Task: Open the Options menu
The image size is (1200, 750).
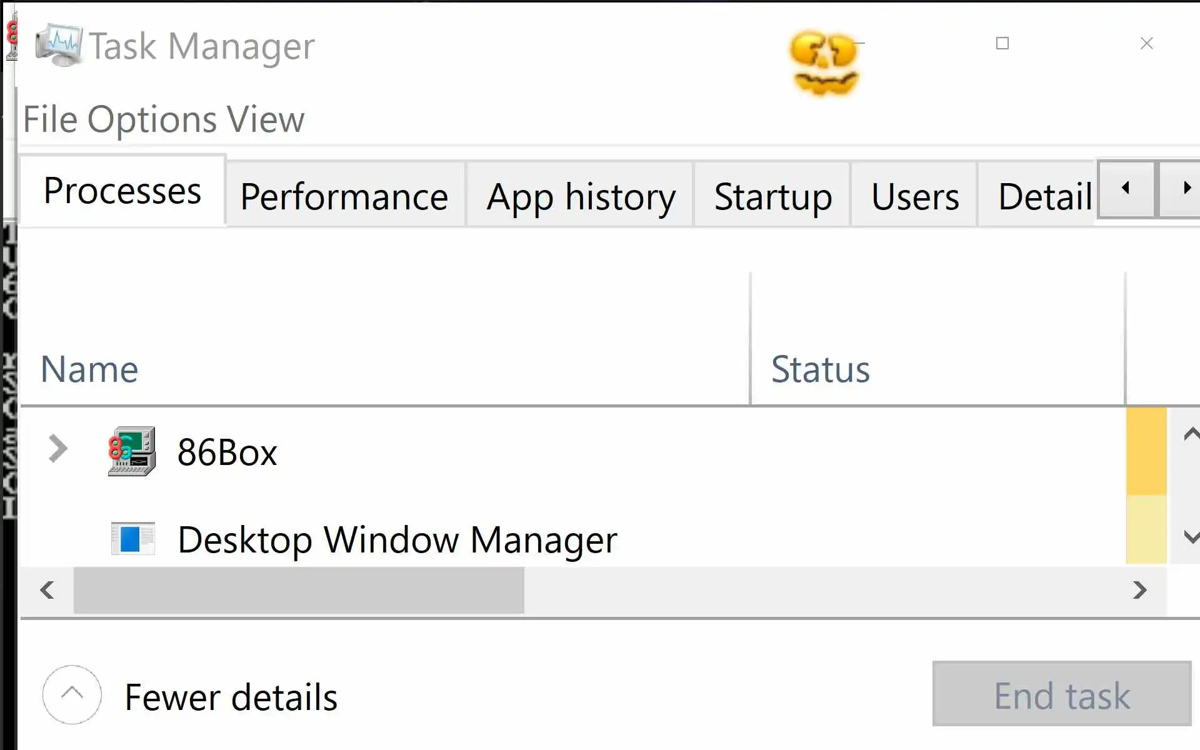Action: tap(152, 119)
